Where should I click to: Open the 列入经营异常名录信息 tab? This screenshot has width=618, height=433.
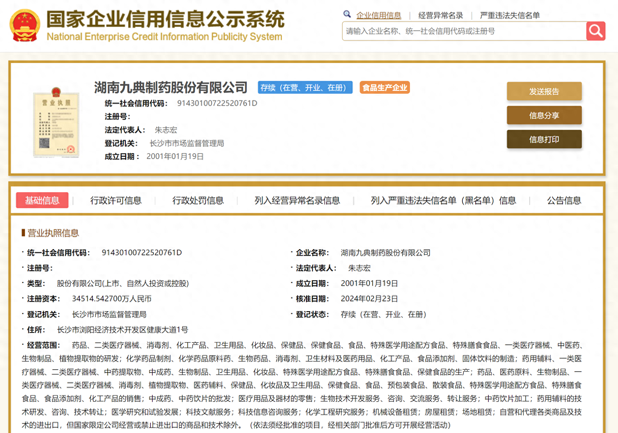pos(297,201)
